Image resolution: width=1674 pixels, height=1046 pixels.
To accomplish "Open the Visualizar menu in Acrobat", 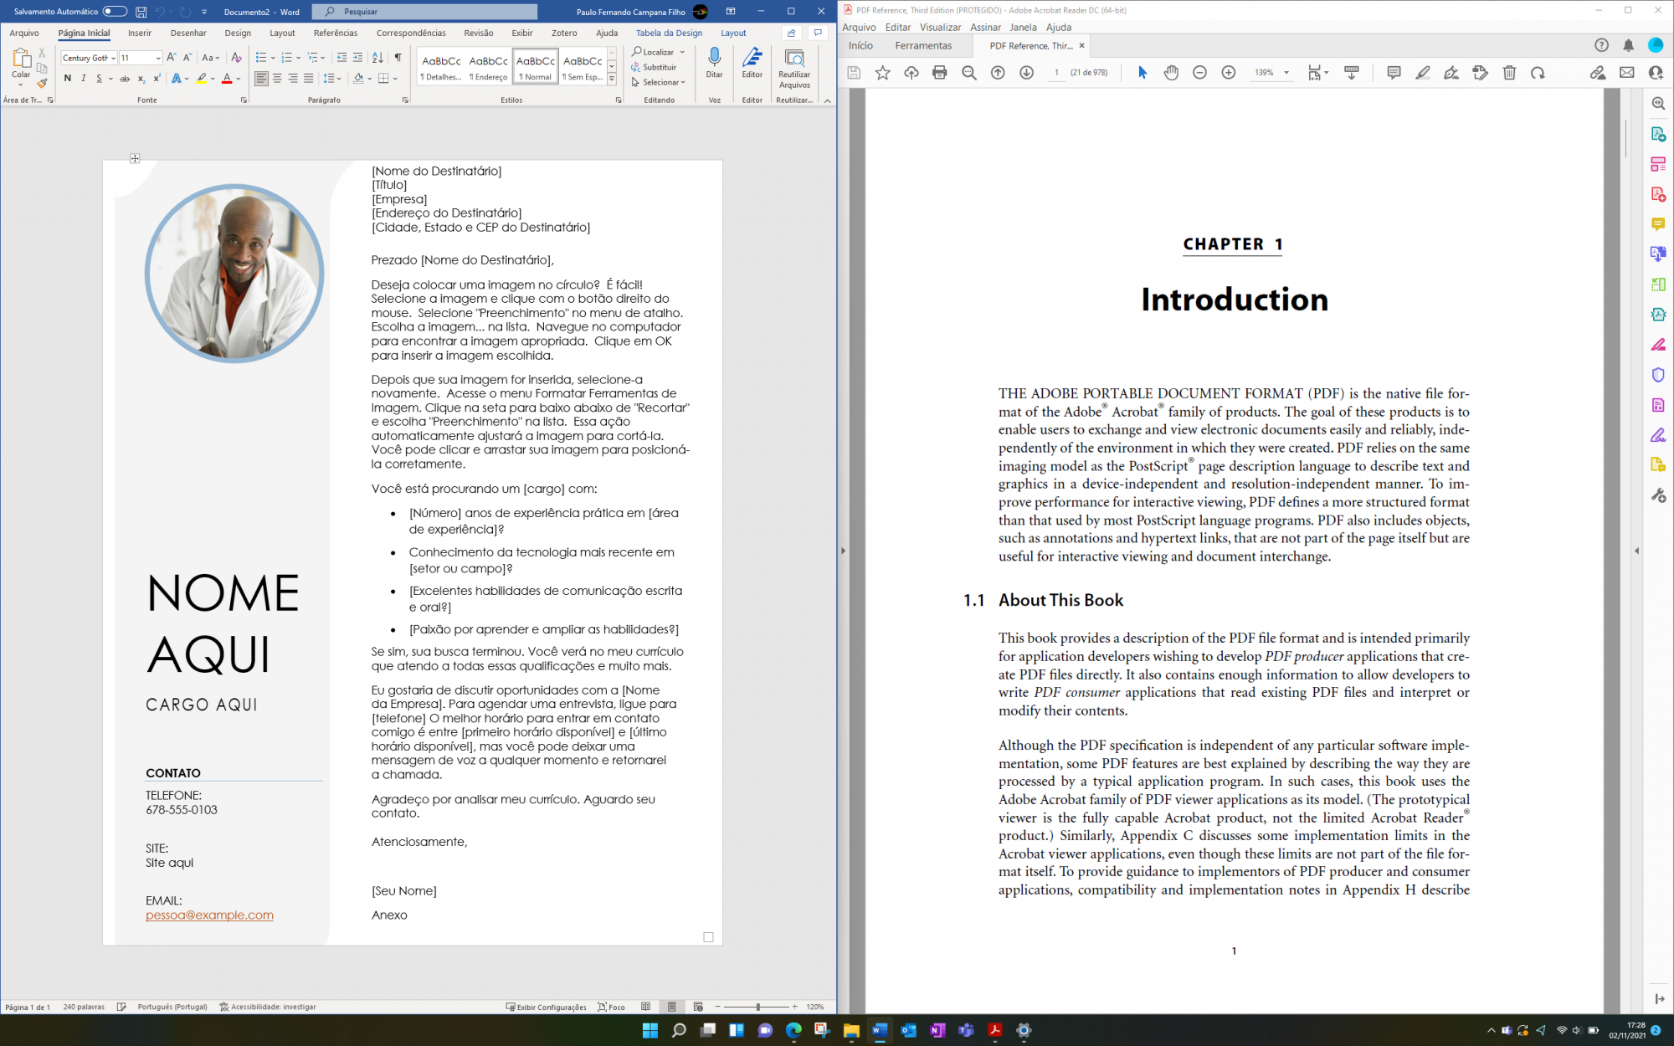I will coord(940,27).
